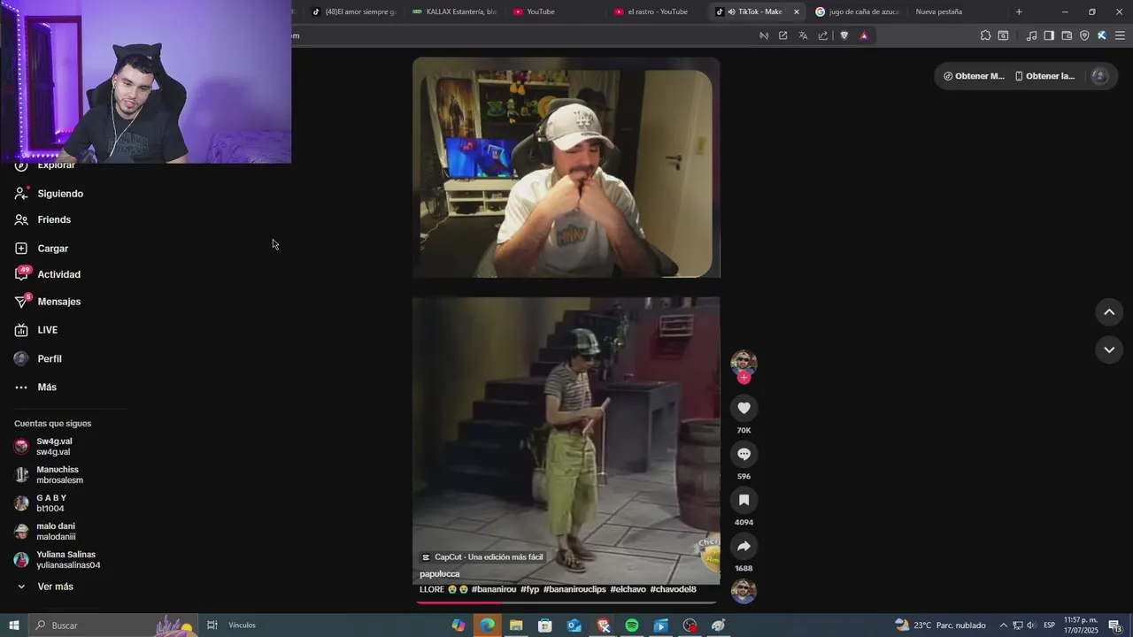Mute audio on the TikTok tab
The height and width of the screenshot is (637, 1133).
(x=730, y=12)
